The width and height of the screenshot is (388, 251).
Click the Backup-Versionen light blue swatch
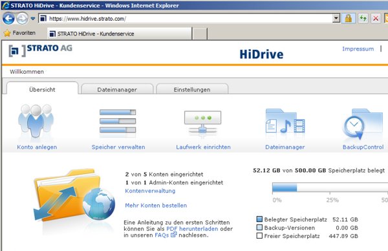[x=259, y=227]
